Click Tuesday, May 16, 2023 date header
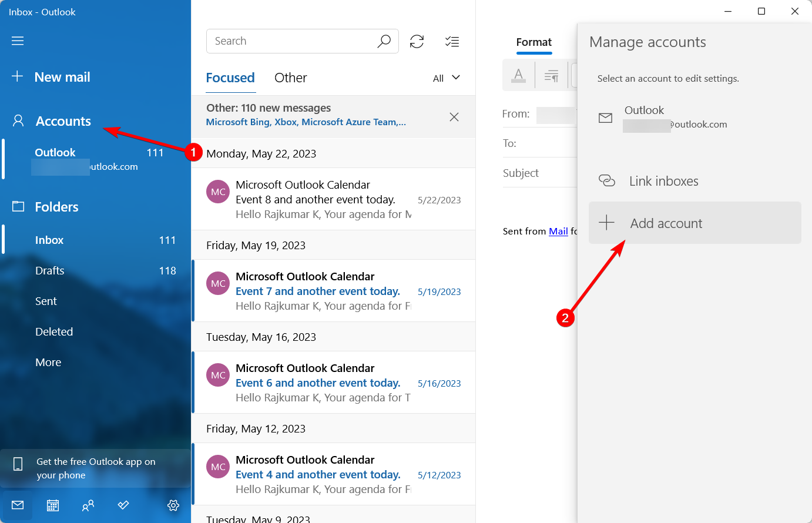Viewport: 812px width, 523px height. [333, 337]
